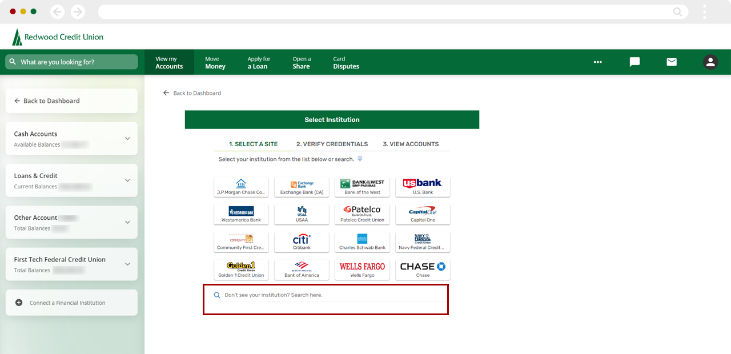
Task: Switch to the 2. Verify Credentials step
Action: [332, 144]
